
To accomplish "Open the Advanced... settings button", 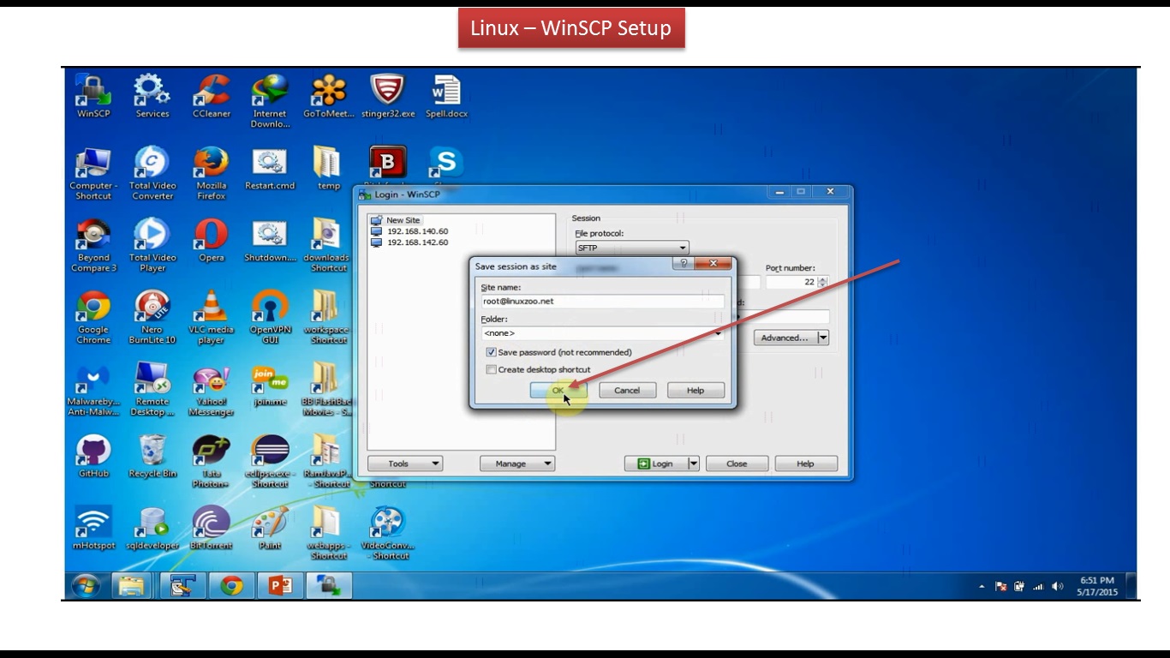I will point(785,338).
